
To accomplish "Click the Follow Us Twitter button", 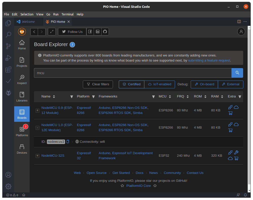I will [72, 32].
